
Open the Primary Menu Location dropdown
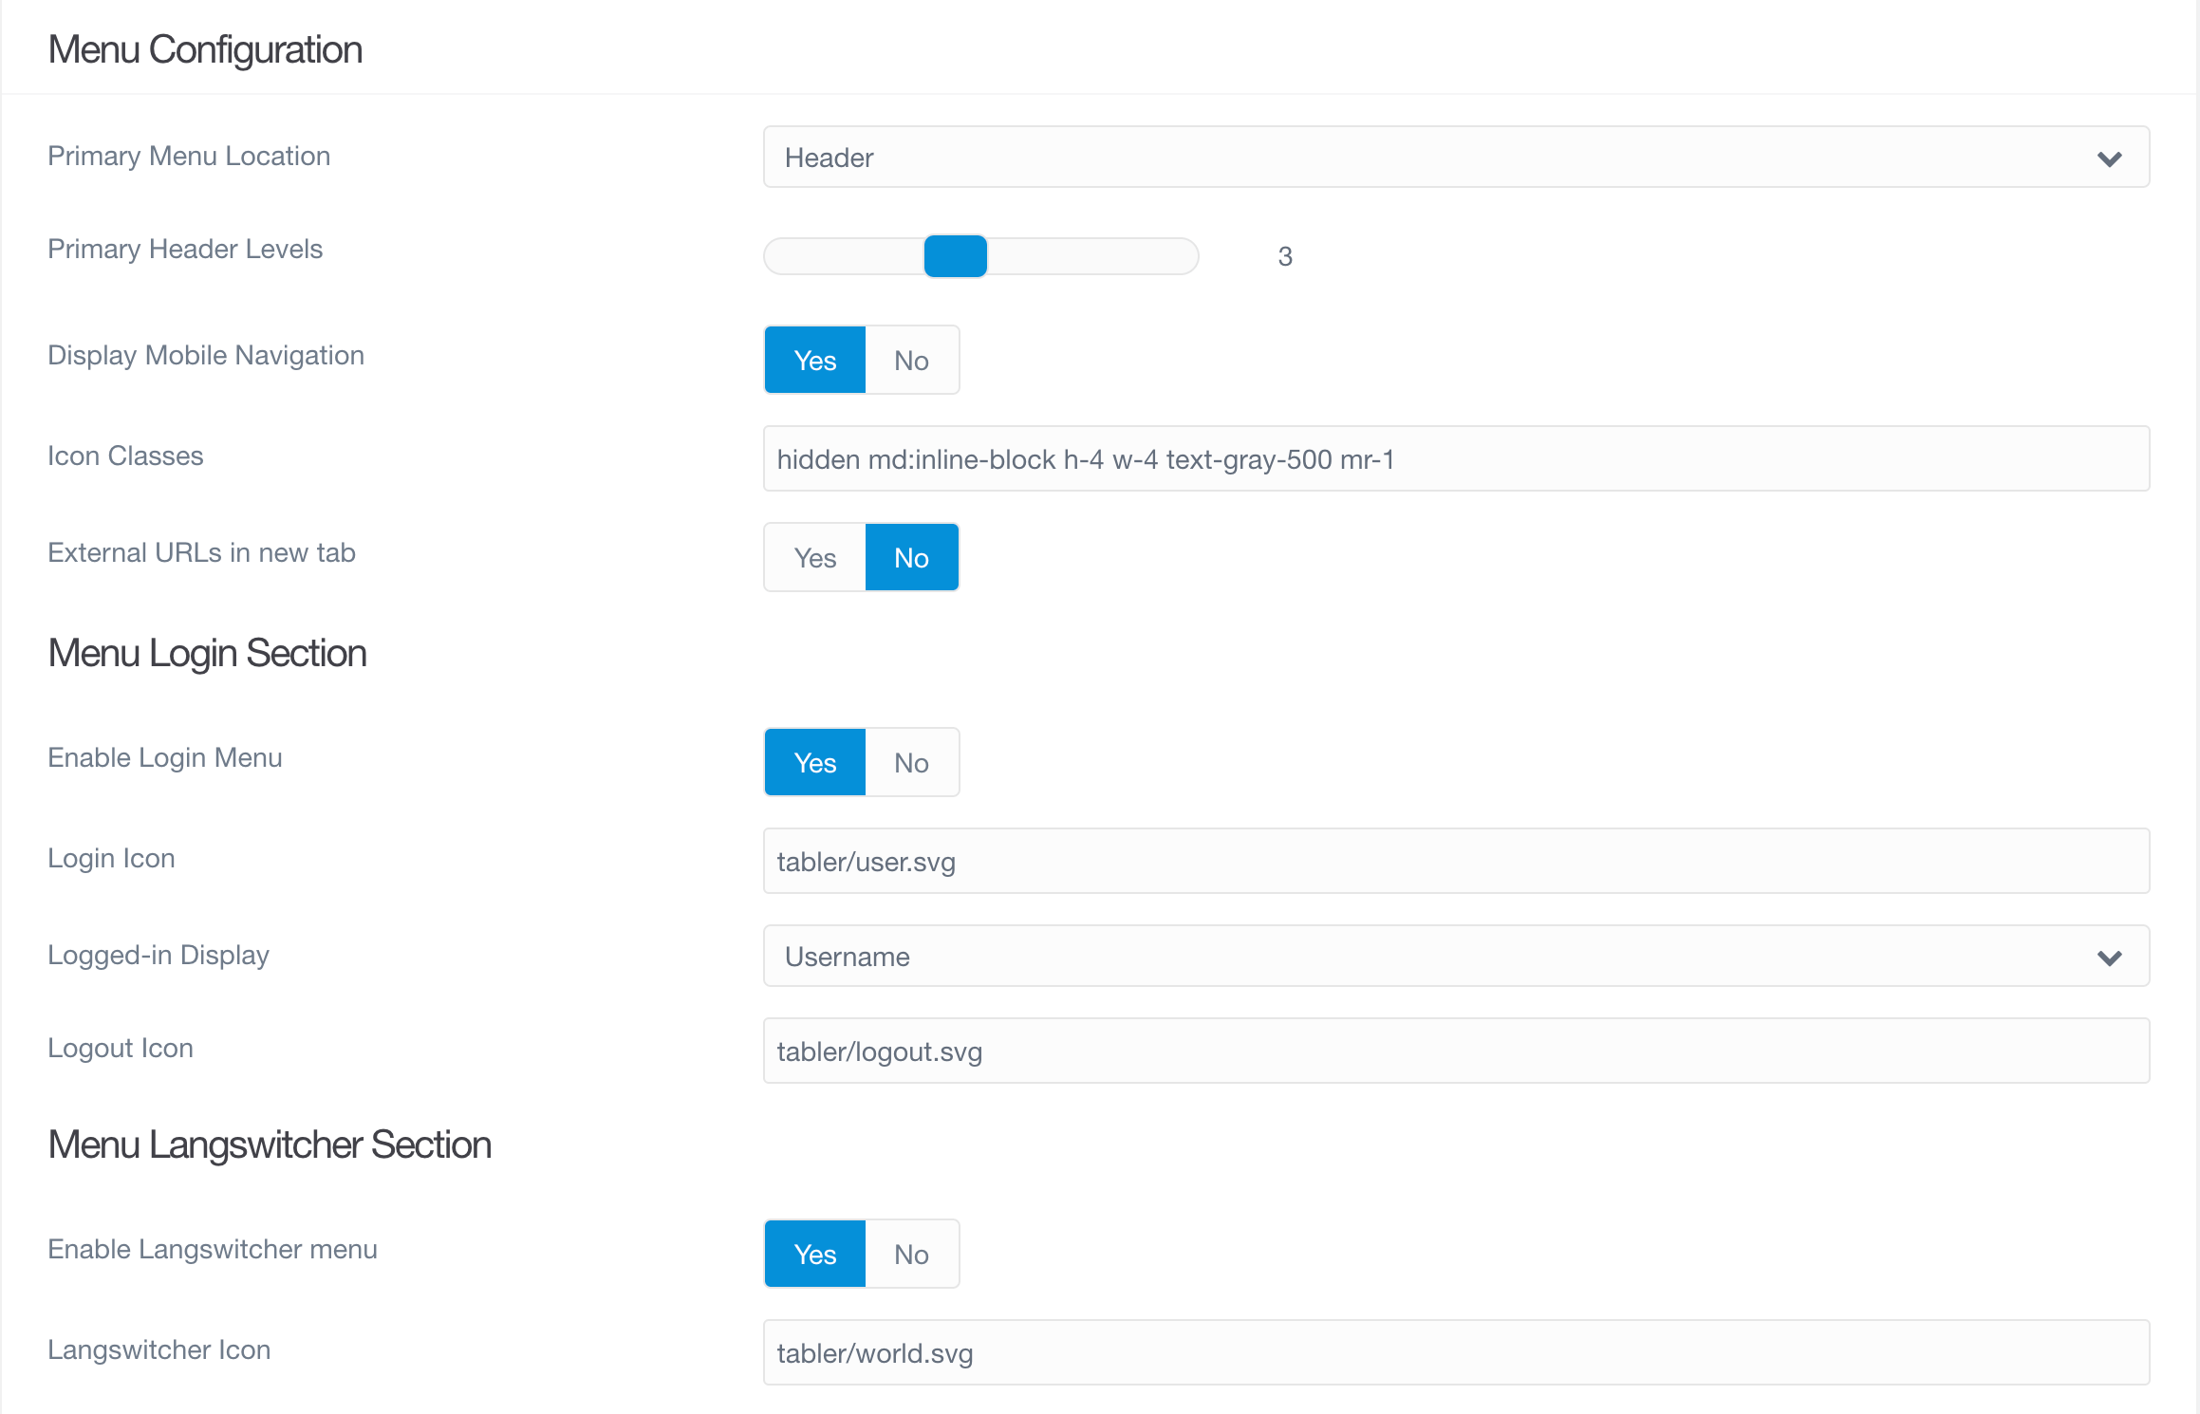click(x=1456, y=157)
